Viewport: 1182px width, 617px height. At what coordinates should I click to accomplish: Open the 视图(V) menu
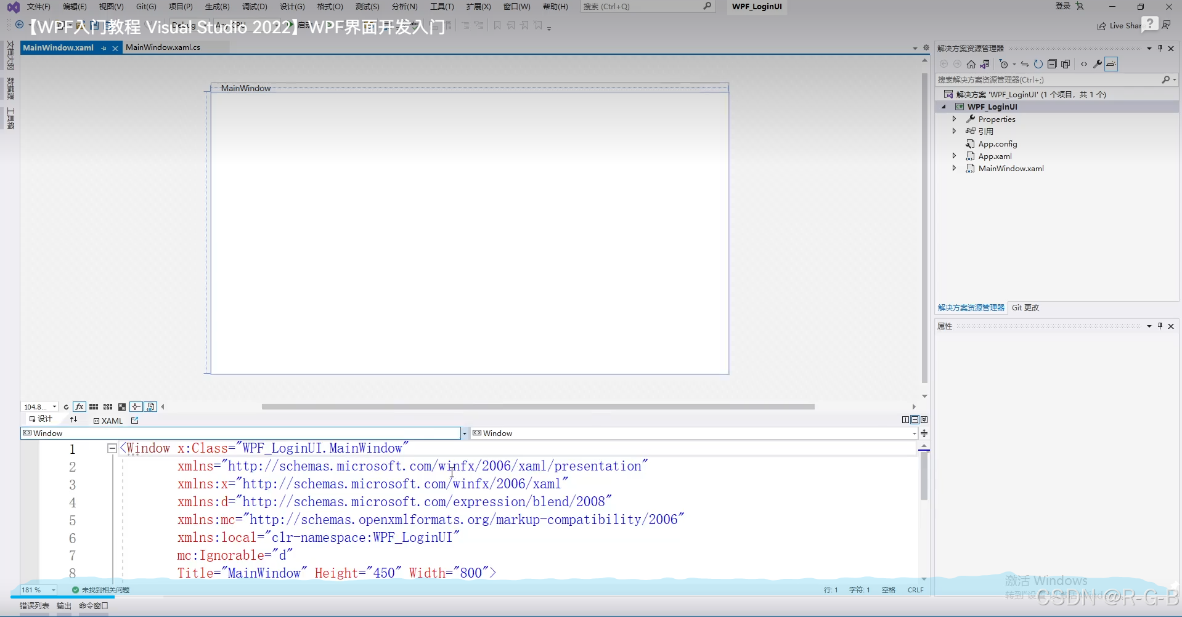[111, 6]
